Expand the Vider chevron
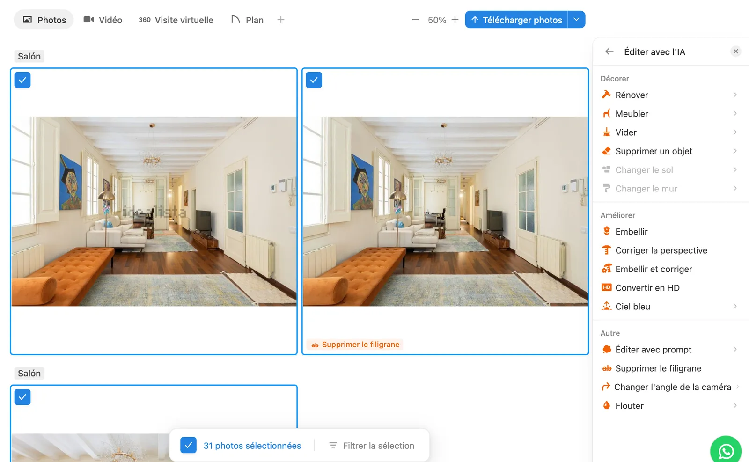The image size is (749, 462). [735, 132]
